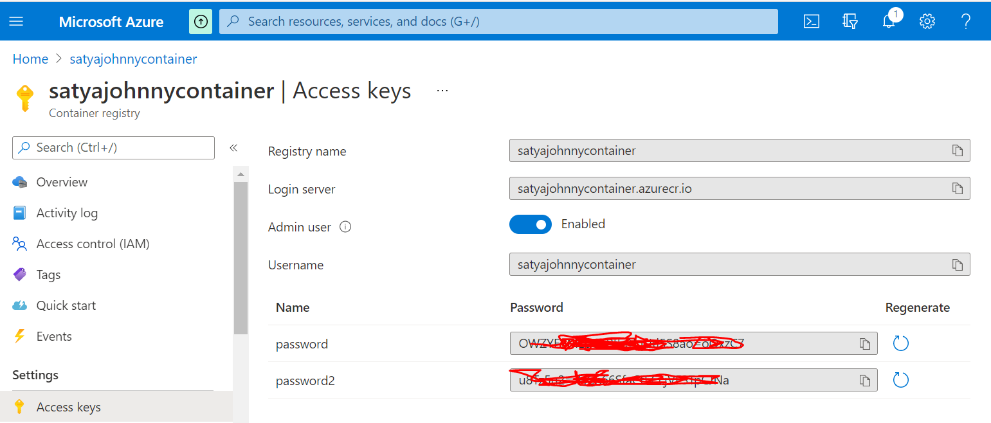Open Activity log in the sidebar
Screen dimensions: 991x423
pos(67,213)
